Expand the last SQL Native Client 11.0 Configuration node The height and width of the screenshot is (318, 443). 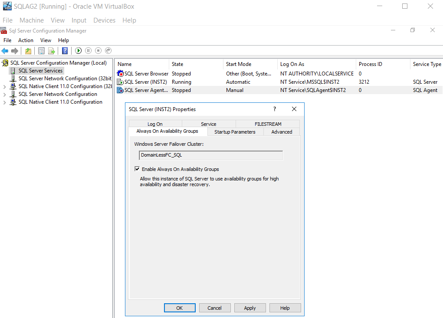[x=5, y=102]
